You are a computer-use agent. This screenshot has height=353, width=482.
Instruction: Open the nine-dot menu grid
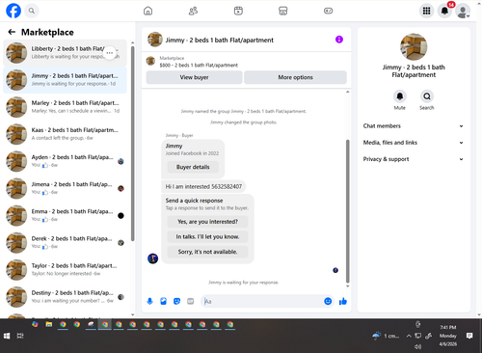(426, 11)
